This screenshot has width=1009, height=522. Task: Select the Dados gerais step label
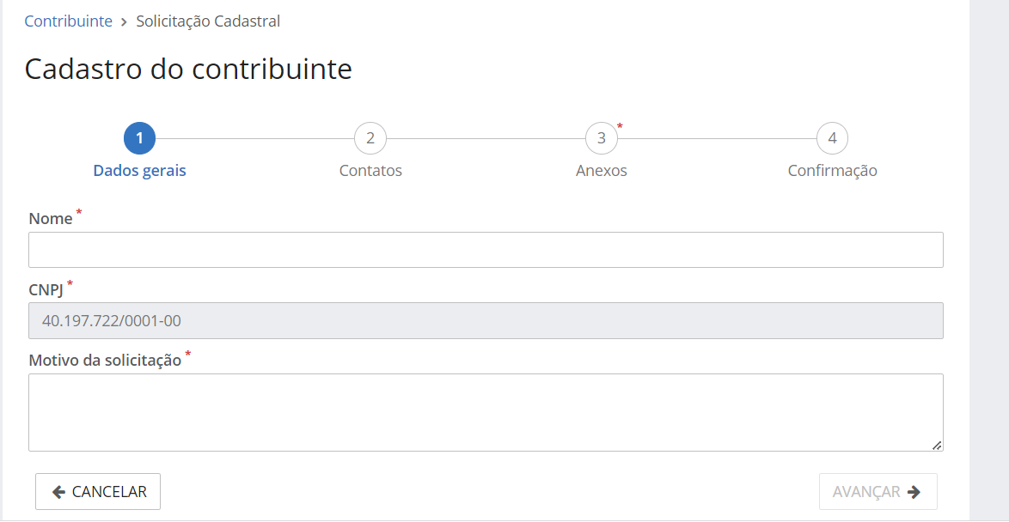coord(139,170)
